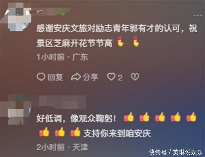Tap the first finger-heart emoji after 节节高
Screen dimensions: 205x157
pyautogui.click(x=120, y=42)
